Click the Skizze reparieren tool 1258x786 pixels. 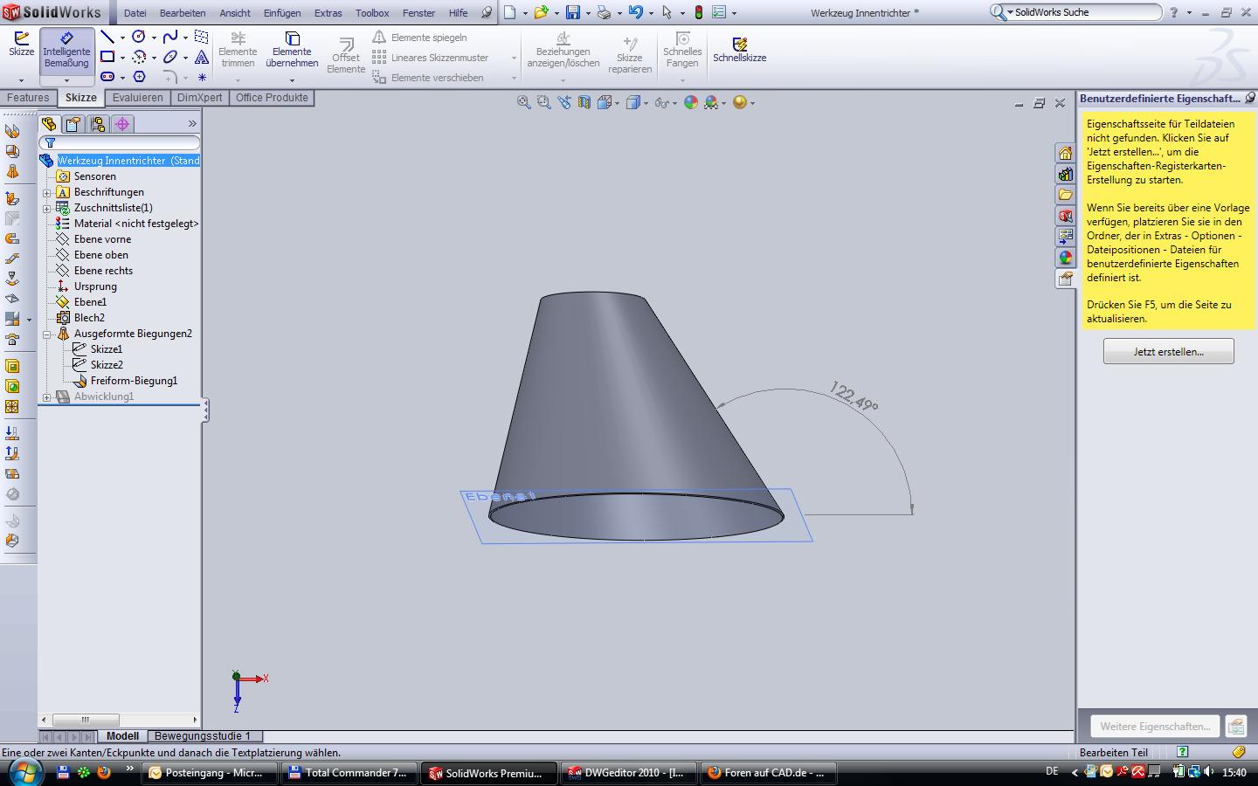[x=630, y=52]
